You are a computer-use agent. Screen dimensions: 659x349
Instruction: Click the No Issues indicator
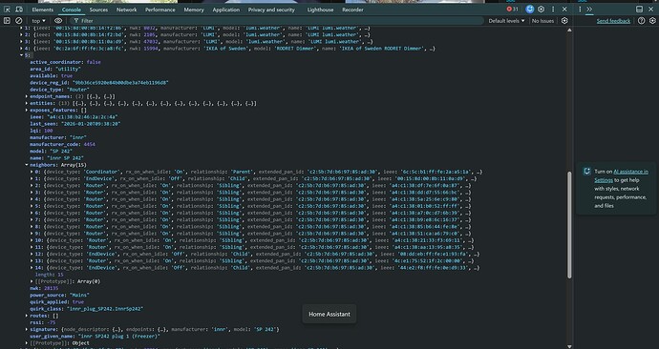pyautogui.click(x=542, y=21)
